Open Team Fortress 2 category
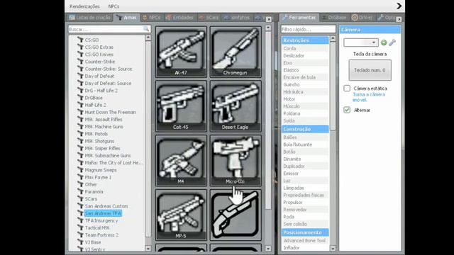The width and height of the screenshot is (454, 255). tap(101, 235)
